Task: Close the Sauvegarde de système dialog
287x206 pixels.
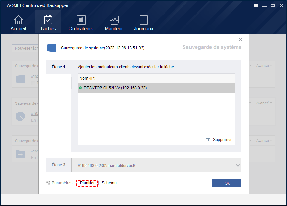Action: [x=240, y=39]
